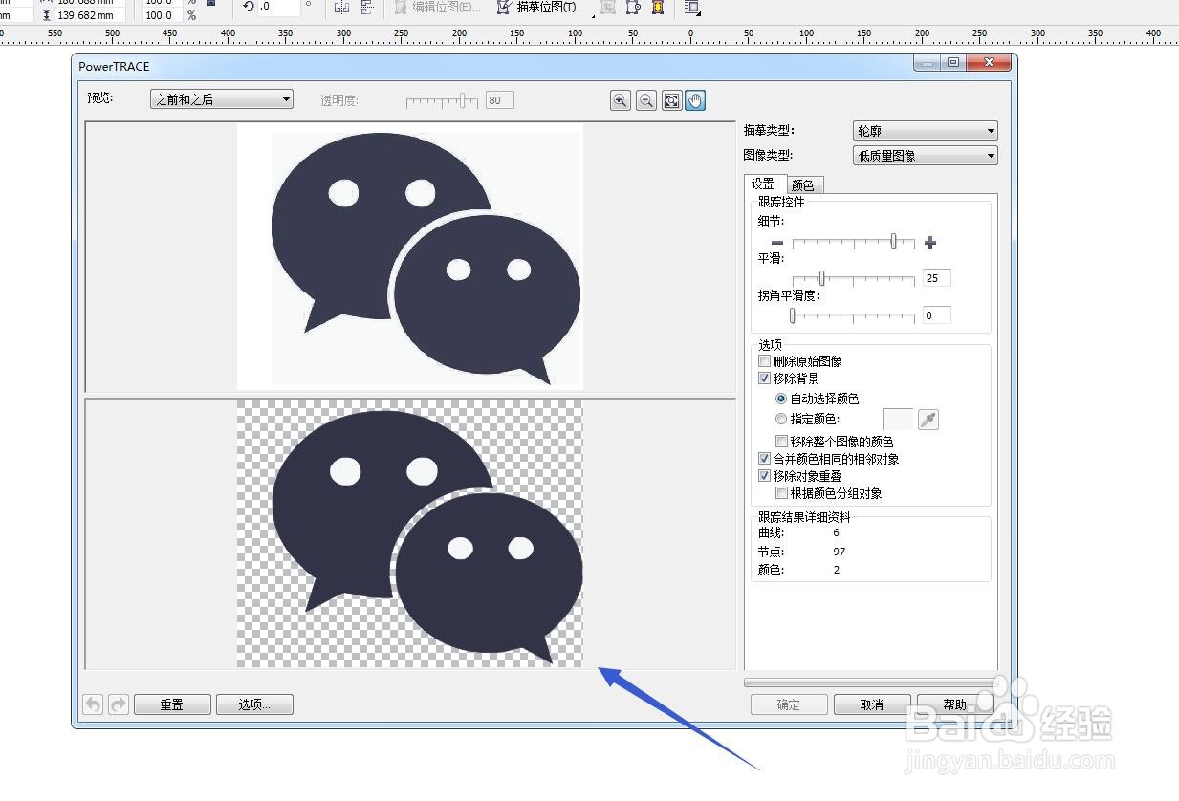This screenshot has width=1179, height=801.
Task: Click the Zoom to Fit icon
Action: click(671, 100)
